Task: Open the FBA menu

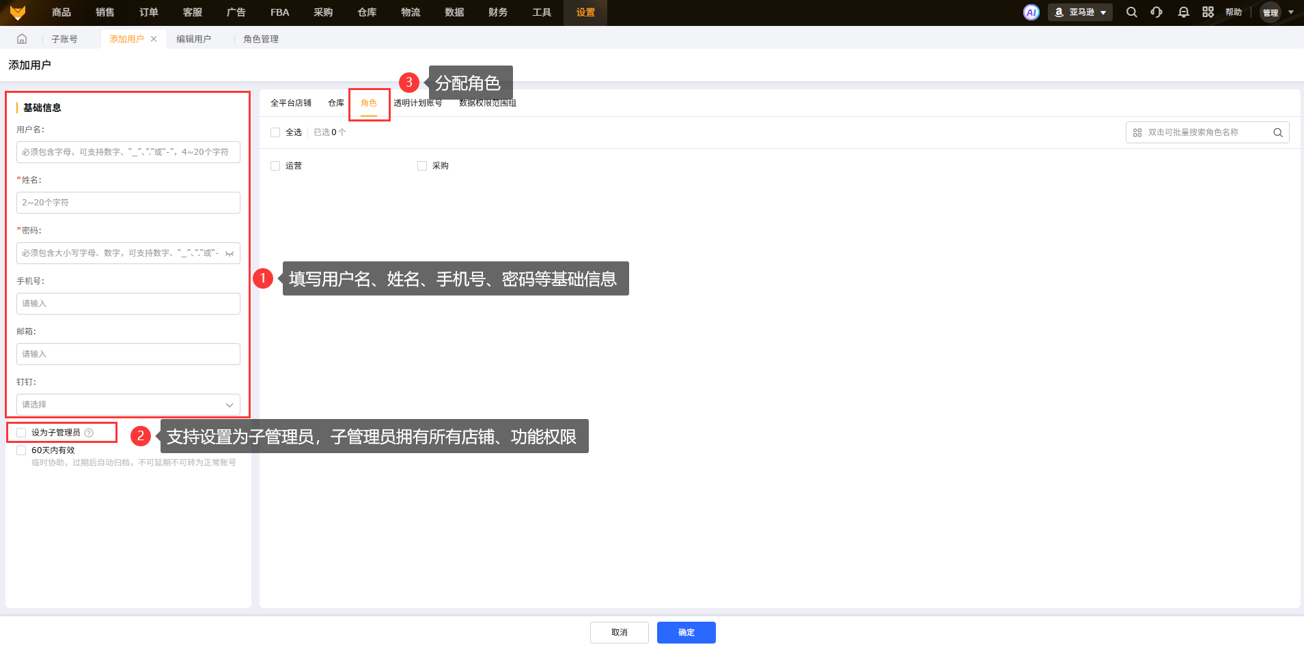Action: pos(280,12)
